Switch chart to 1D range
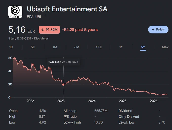The width and height of the screenshot is (172, 130). coord(11,47)
